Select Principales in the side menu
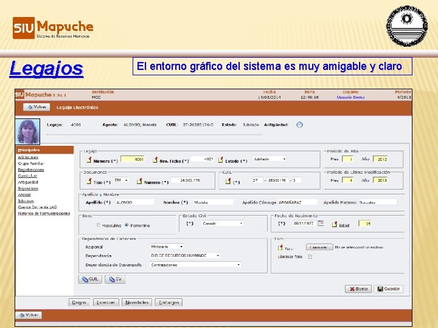This screenshot has height=328, width=438. pyautogui.click(x=29, y=150)
